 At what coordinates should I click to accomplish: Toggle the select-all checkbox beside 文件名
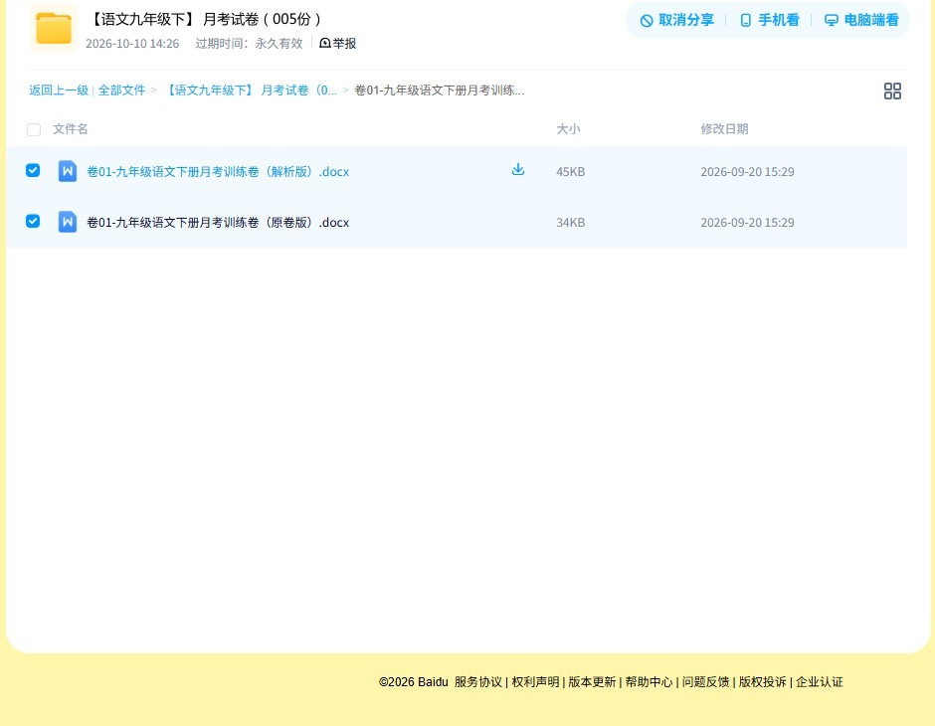(34, 129)
